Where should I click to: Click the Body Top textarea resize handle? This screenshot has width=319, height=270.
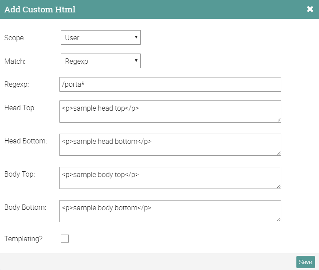coord(278,186)
